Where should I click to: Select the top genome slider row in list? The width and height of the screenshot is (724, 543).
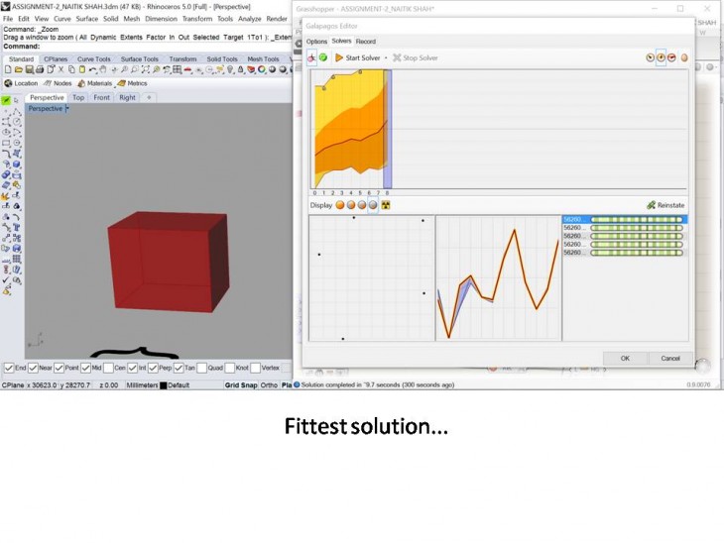point(625,219)
